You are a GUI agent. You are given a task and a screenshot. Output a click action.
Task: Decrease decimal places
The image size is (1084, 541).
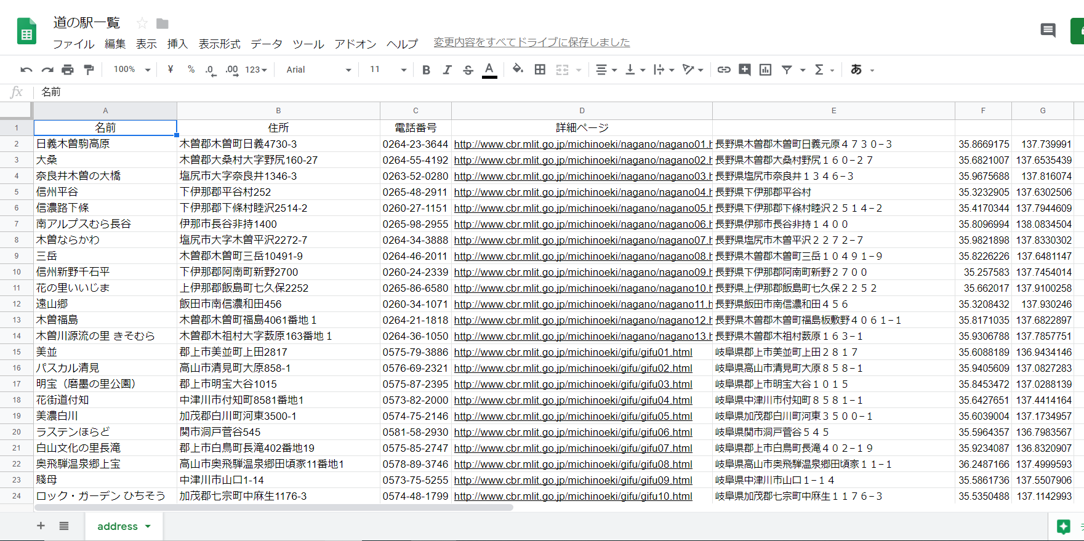(x=211, y=70)
